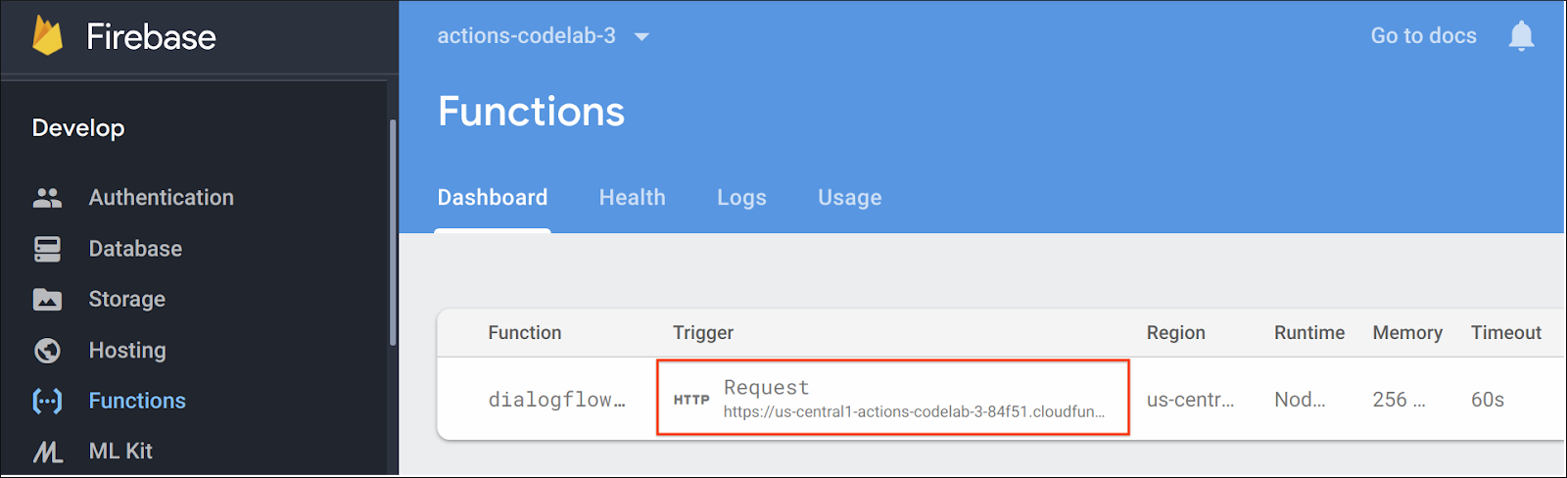Open the Go to docs link

pyautogui.click(x=1423, y=36)
